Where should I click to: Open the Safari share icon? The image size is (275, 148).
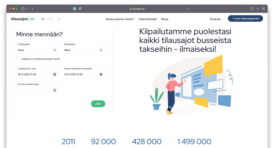tap(252, 9)
